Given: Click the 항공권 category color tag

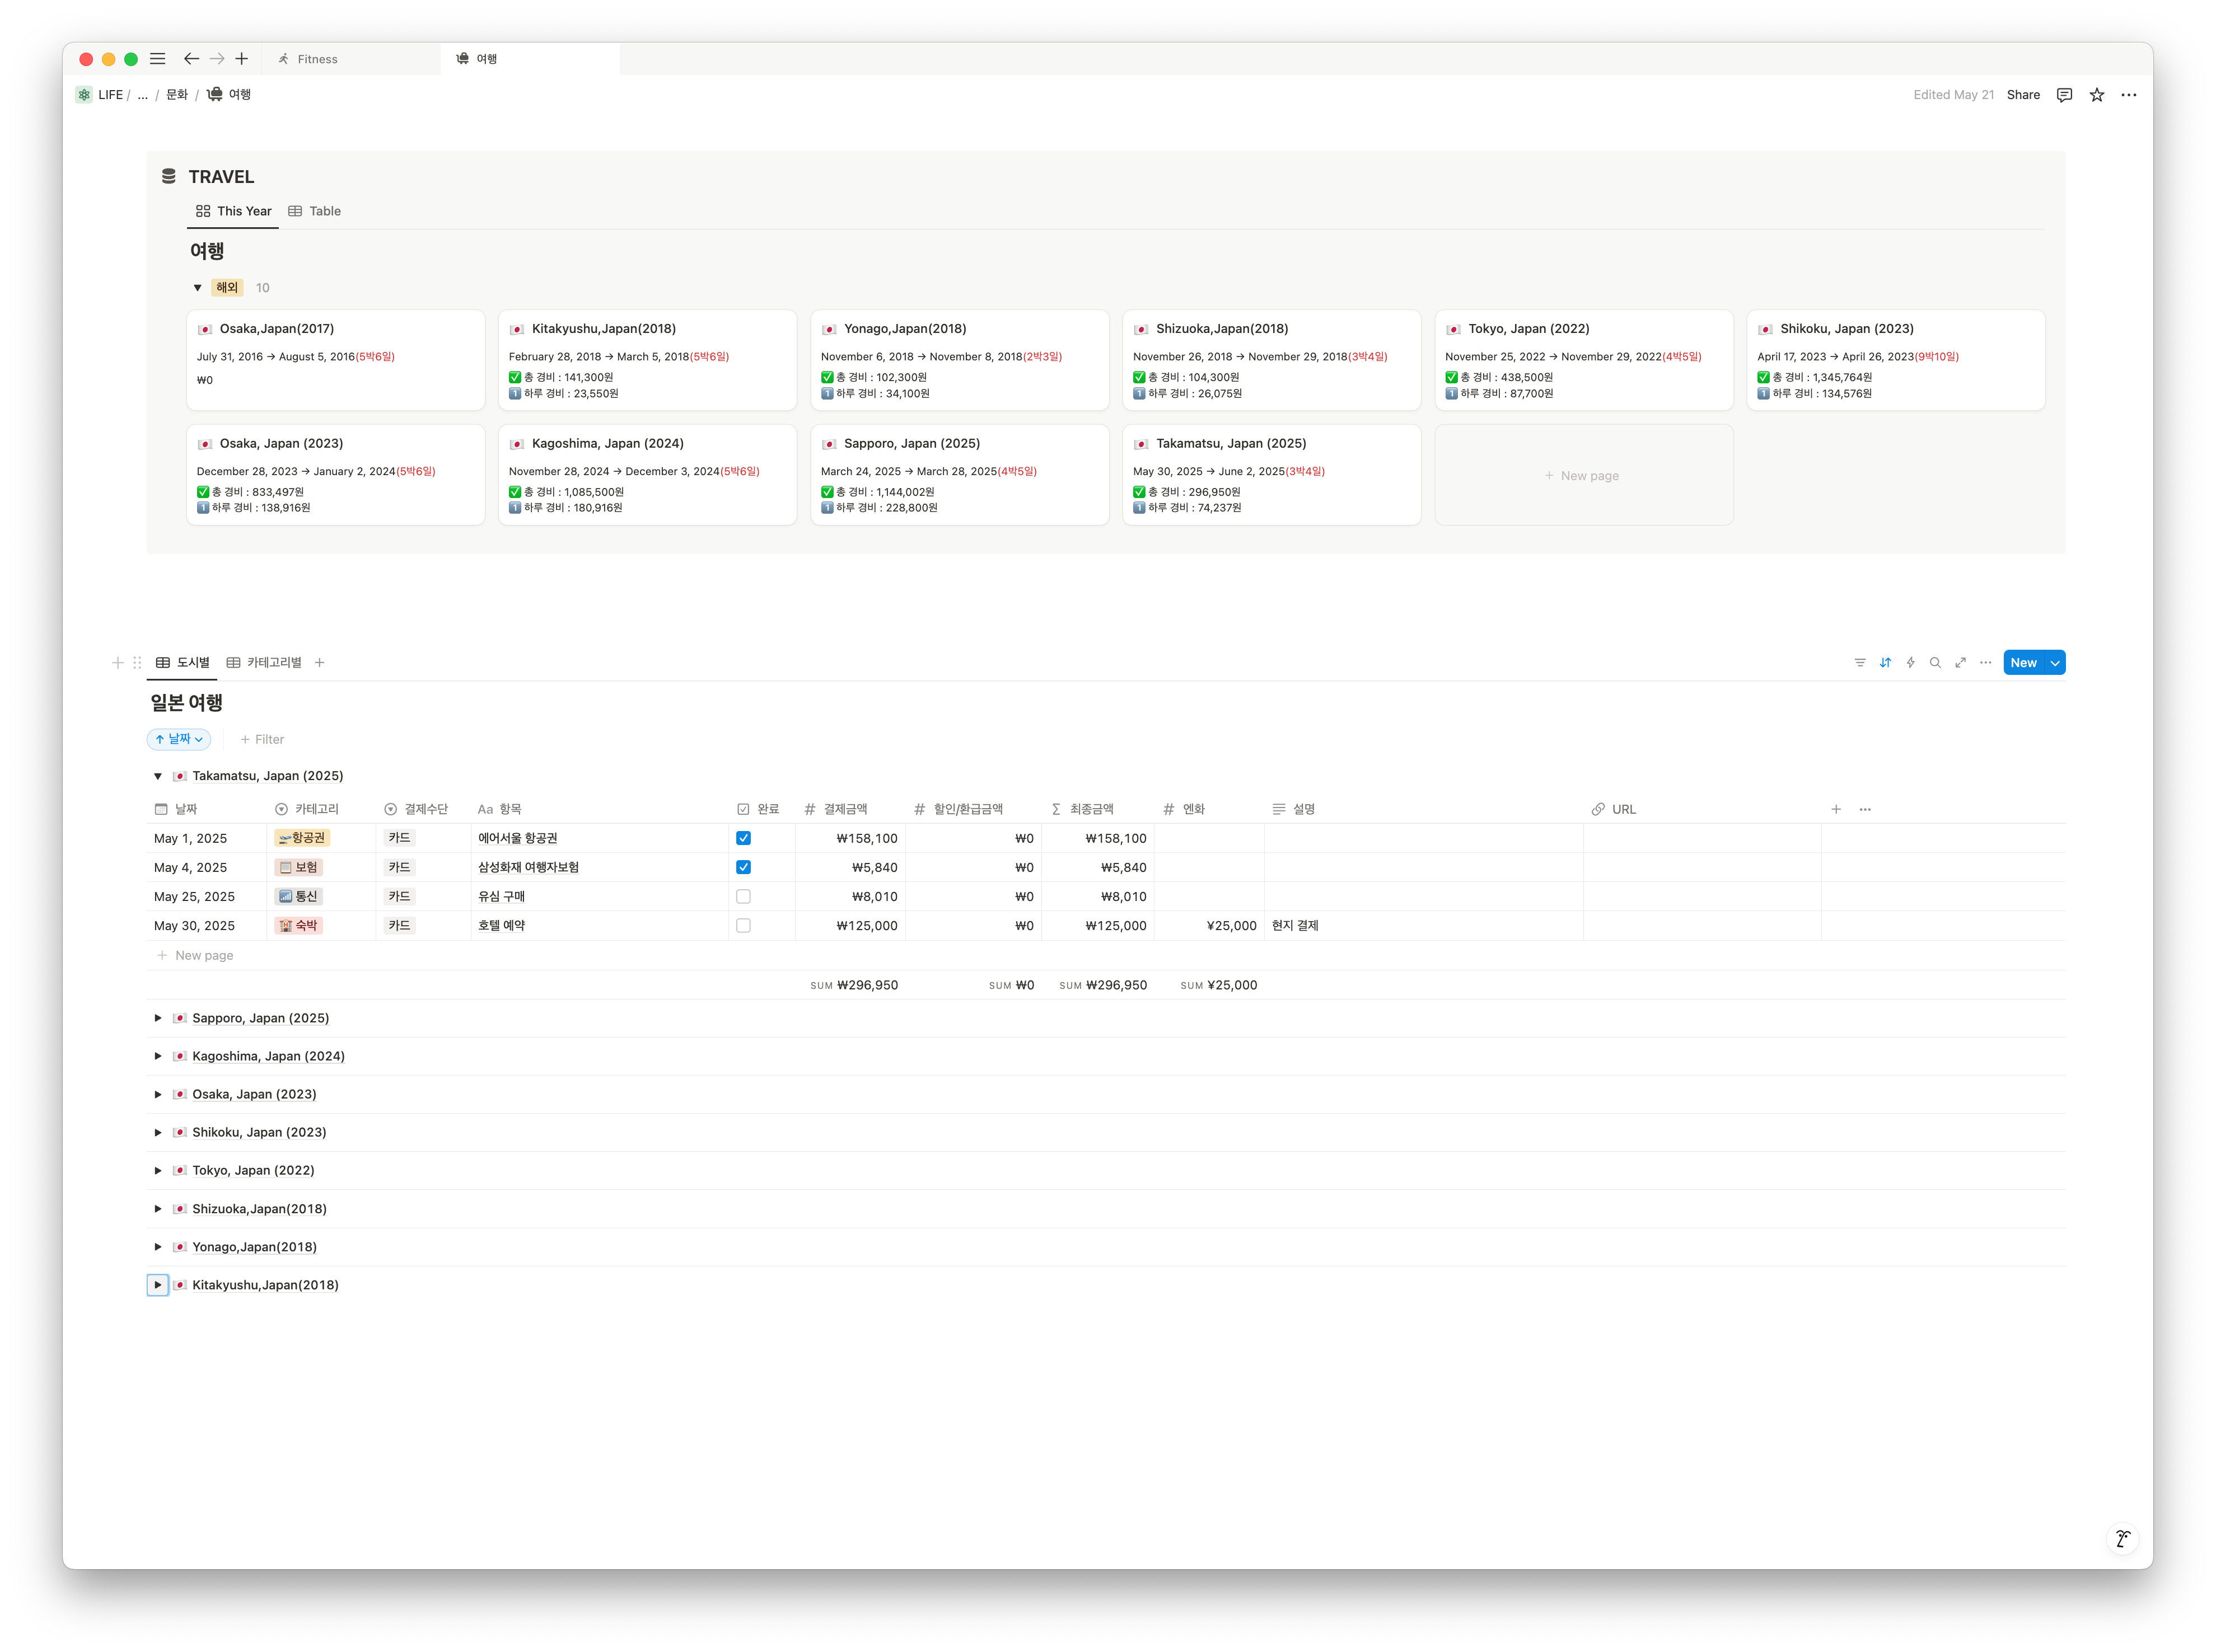Looking at the screenshot, I should (302, 838).
